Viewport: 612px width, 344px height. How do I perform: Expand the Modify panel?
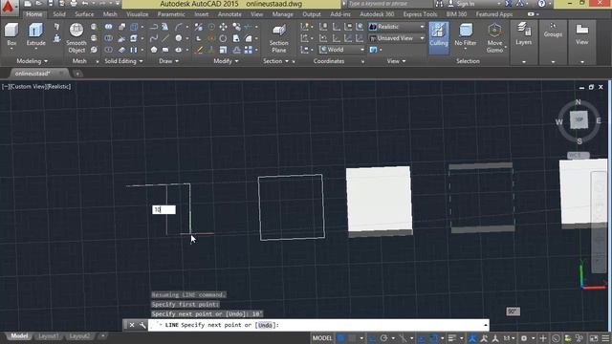tap(226, 61)
